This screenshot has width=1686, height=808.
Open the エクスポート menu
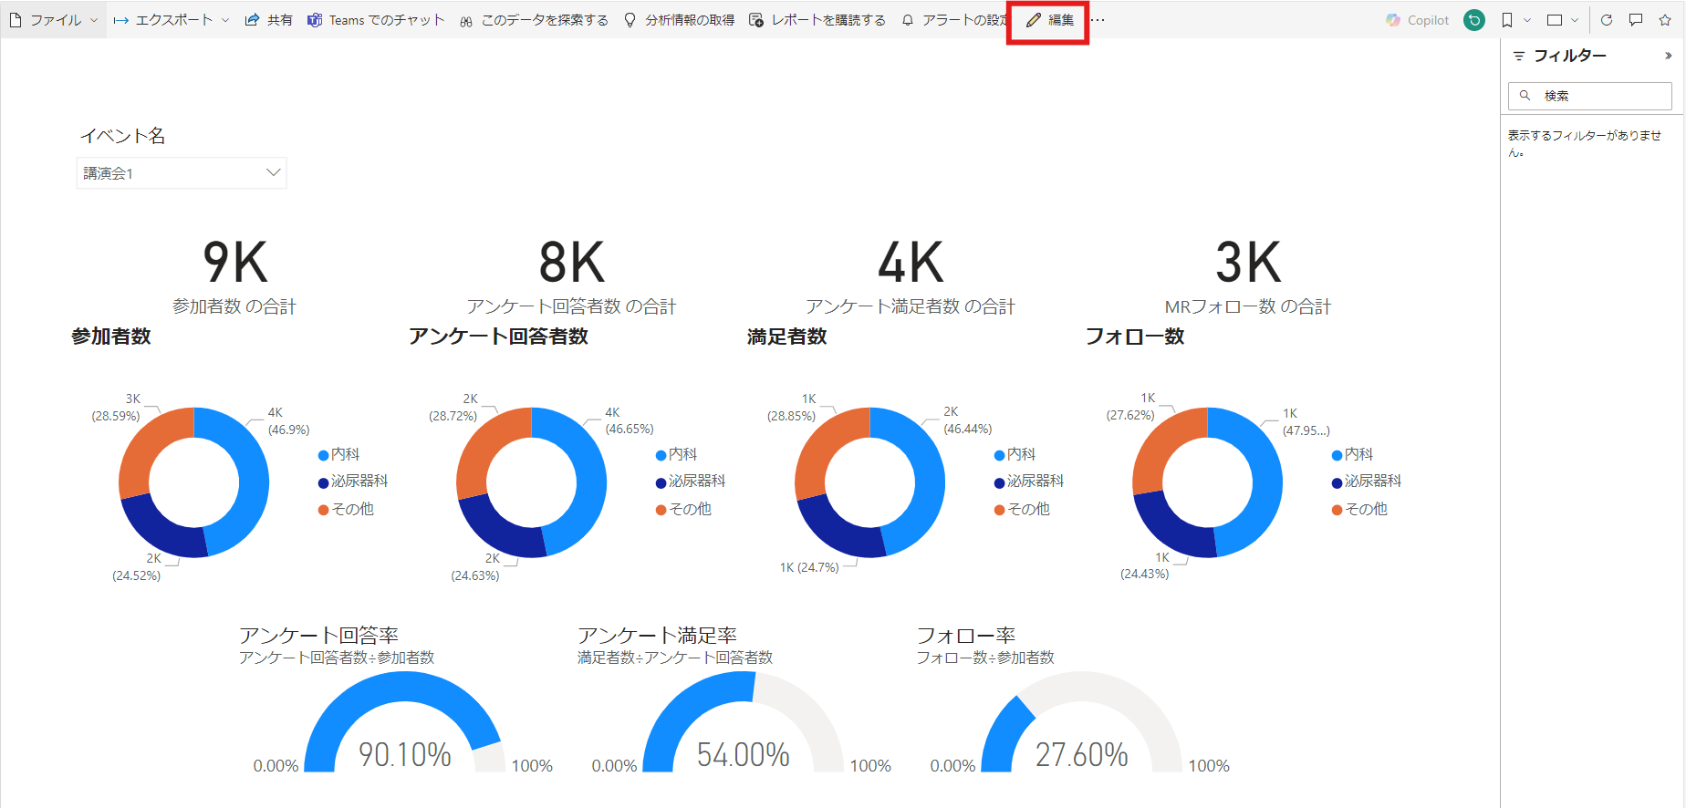pyautogui.click(x=171, y=20)
